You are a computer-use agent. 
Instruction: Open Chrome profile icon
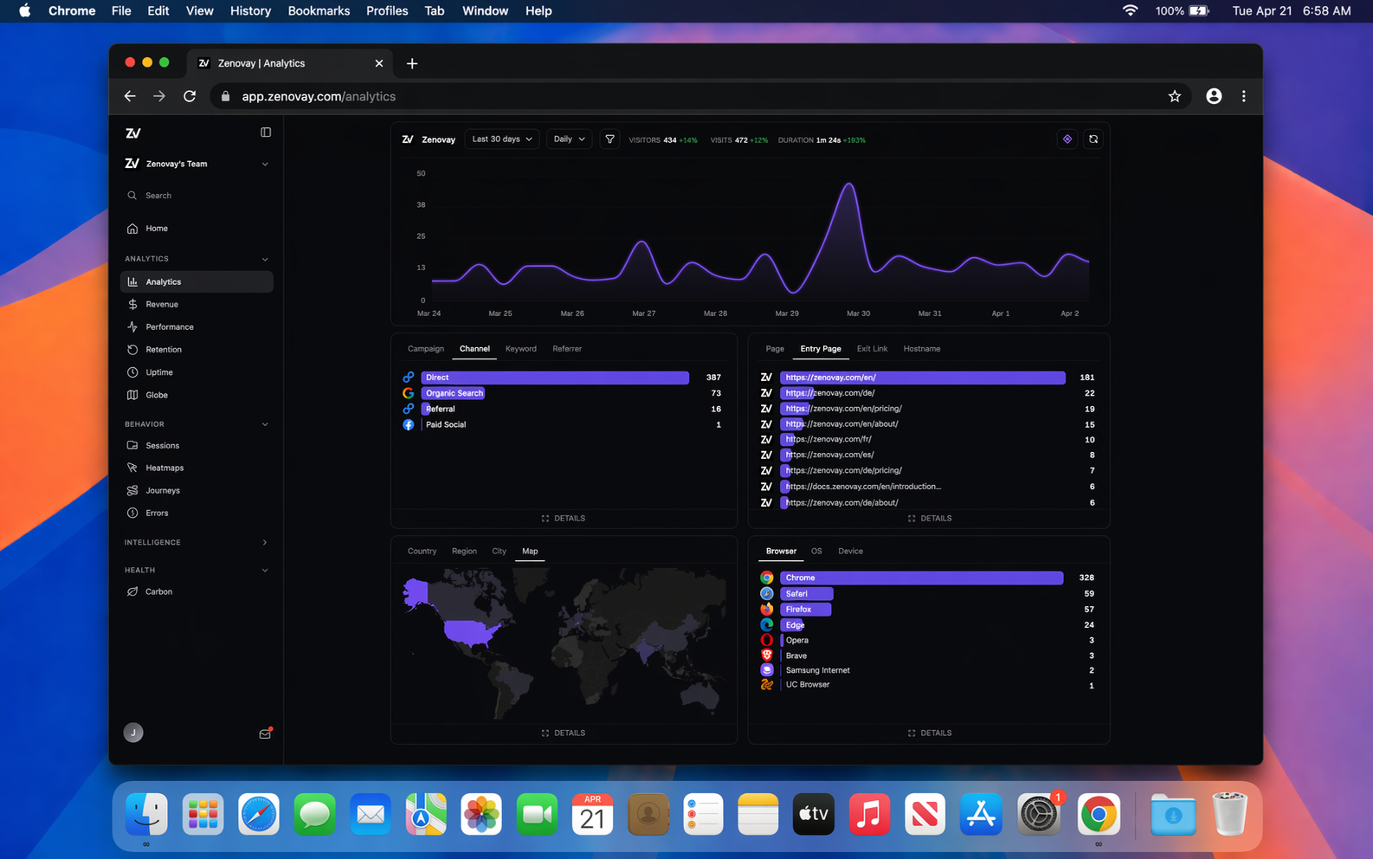click(x=1214, y=96)
